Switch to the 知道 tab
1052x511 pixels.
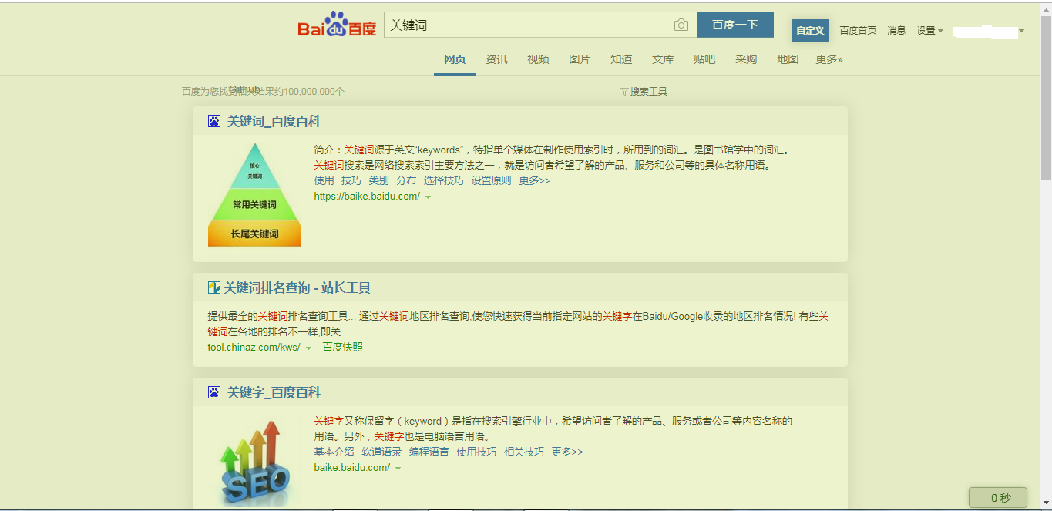click(621, 59)
